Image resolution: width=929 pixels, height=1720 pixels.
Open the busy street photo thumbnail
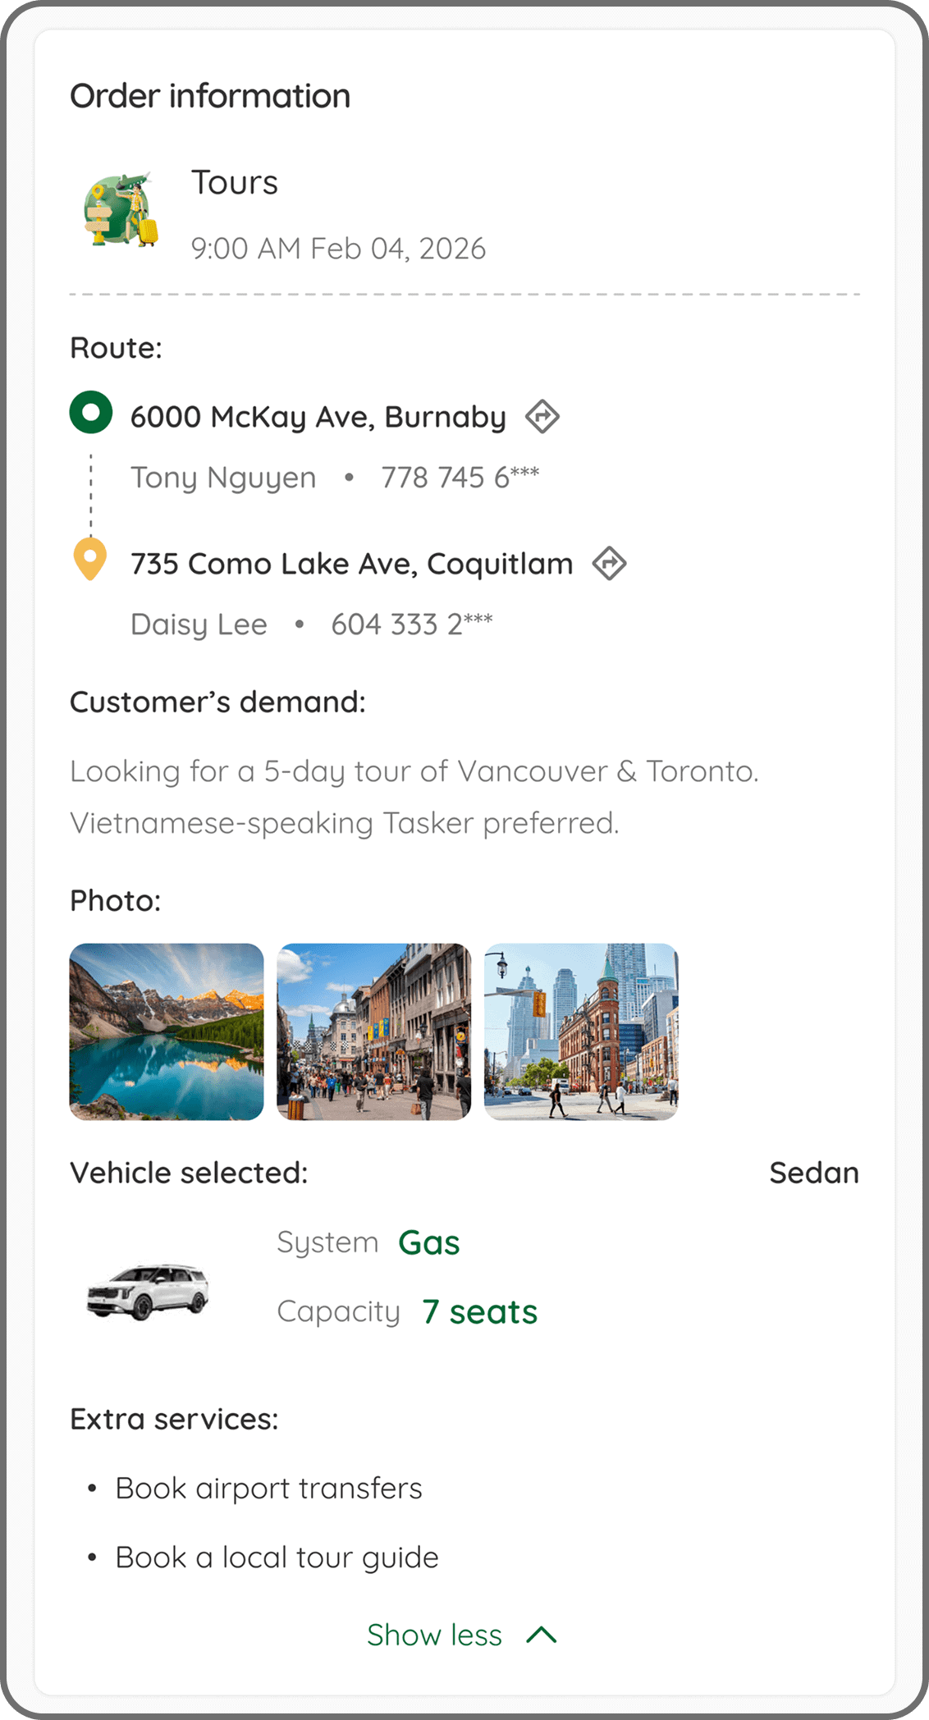pos(374,1032)
